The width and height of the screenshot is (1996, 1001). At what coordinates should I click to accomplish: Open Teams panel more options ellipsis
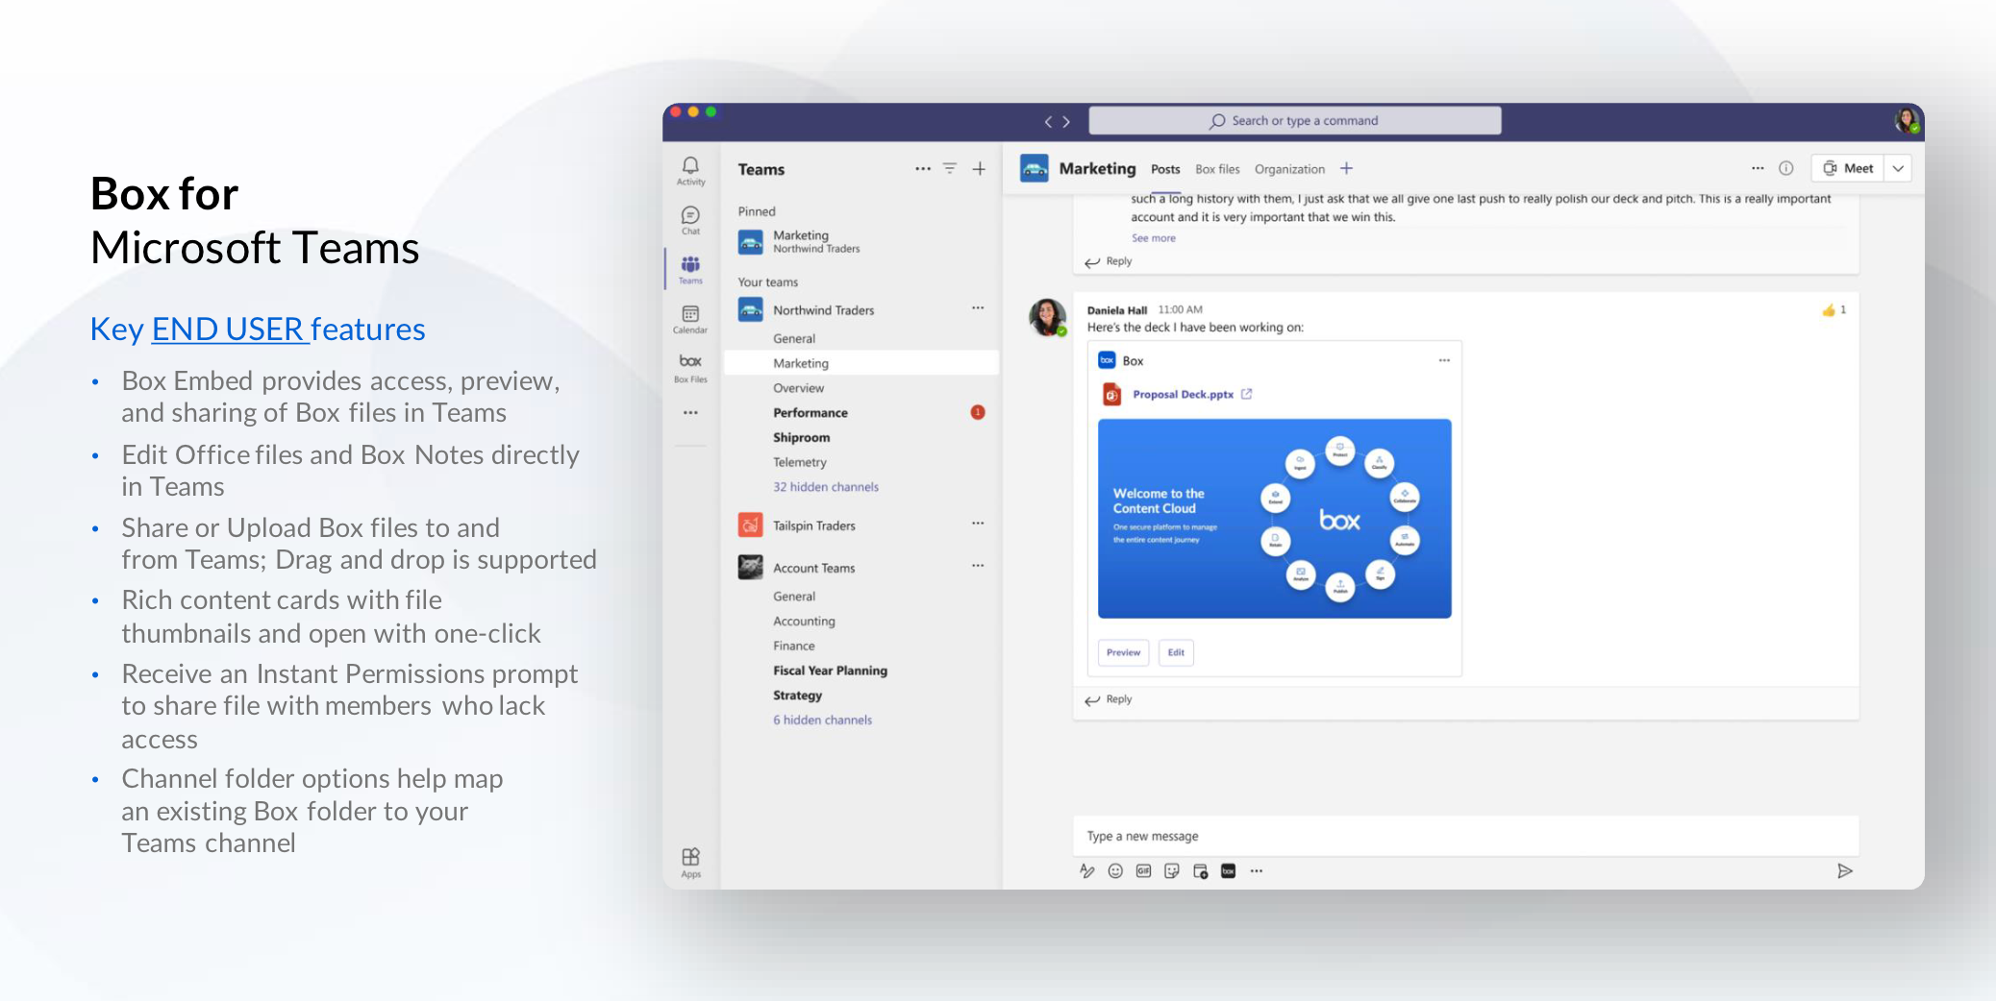pyautogui.click(x=923, y=168)
